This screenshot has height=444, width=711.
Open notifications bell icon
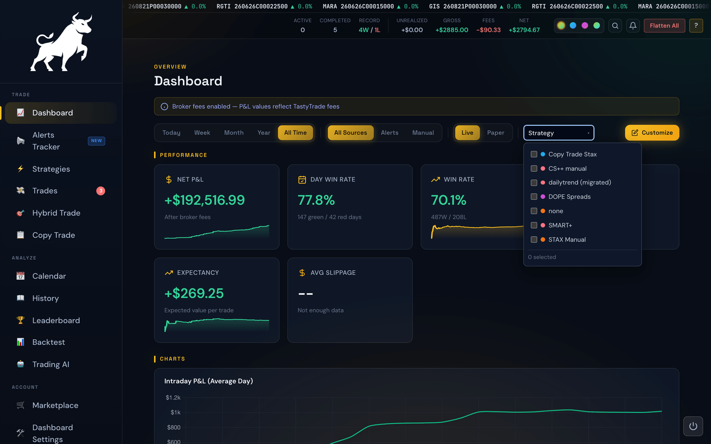[x=633, y=26]
